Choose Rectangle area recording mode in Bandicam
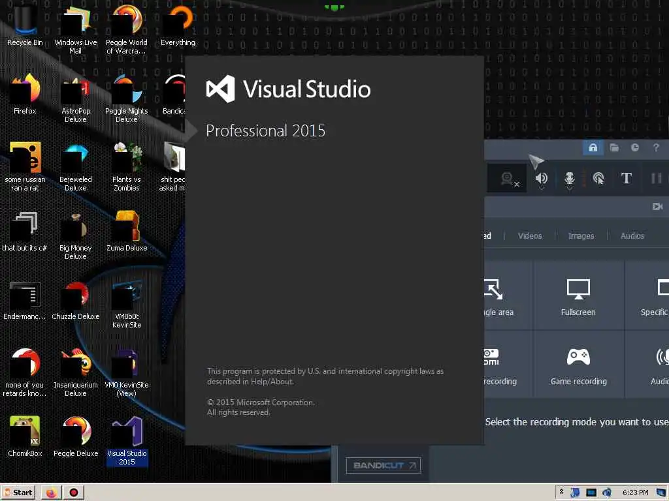The height and width of the screenshot is (501, 669). pos(508,297)
